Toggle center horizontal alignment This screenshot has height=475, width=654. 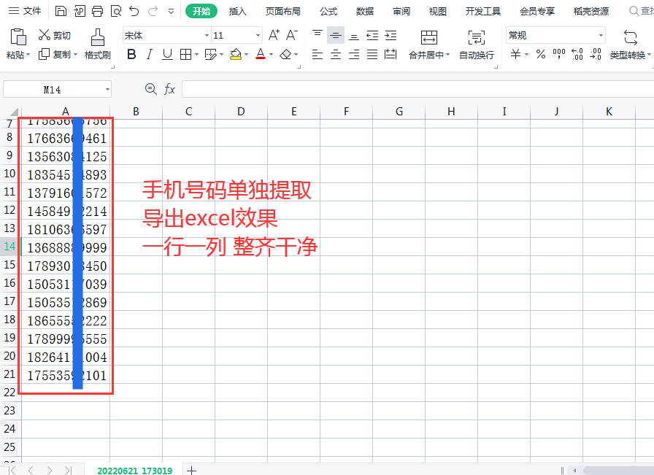click(x=335, y=54)
